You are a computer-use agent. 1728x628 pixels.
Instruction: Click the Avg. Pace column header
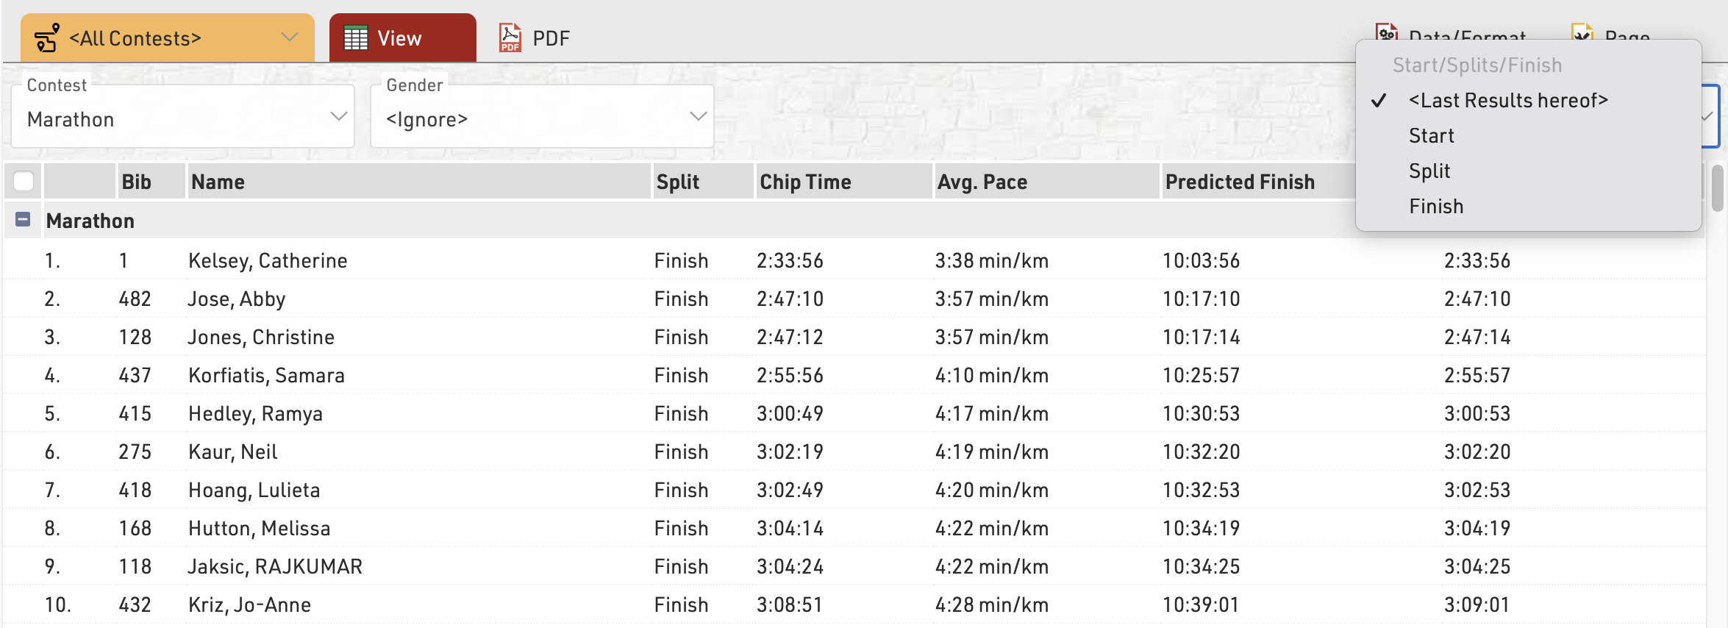click(x=982, y=182)
